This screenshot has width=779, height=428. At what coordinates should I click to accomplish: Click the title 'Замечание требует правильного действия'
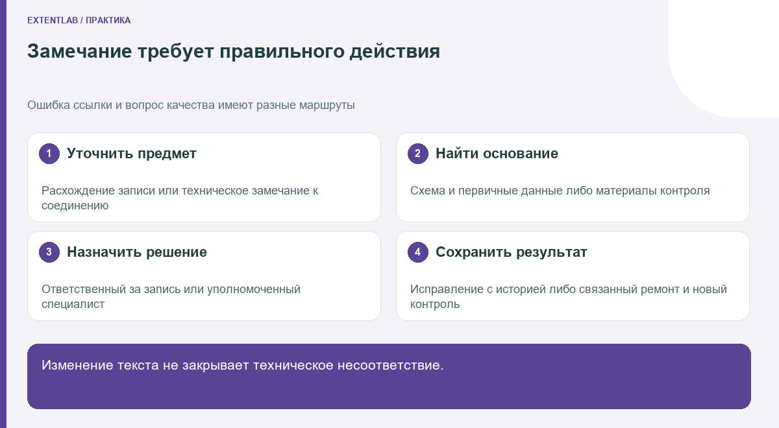pyautogui.click(x=234, y=51)
